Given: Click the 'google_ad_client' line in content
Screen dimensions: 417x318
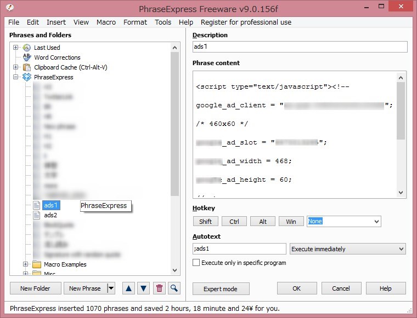Looking at the screenshot, I should [294, 105].
